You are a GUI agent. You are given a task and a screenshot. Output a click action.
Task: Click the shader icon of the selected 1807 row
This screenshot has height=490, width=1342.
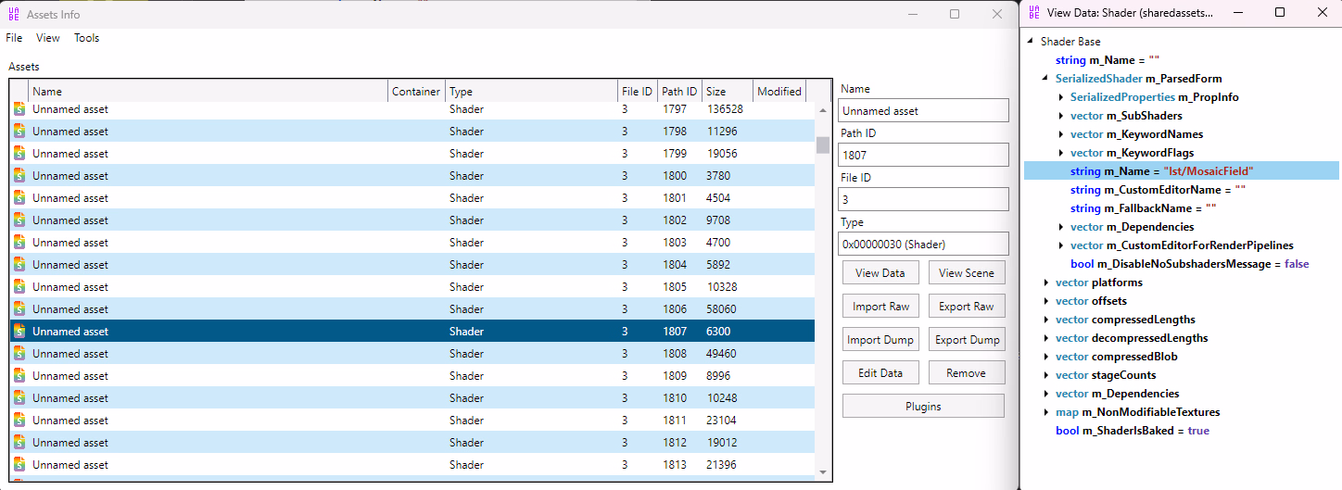(19, 332)
